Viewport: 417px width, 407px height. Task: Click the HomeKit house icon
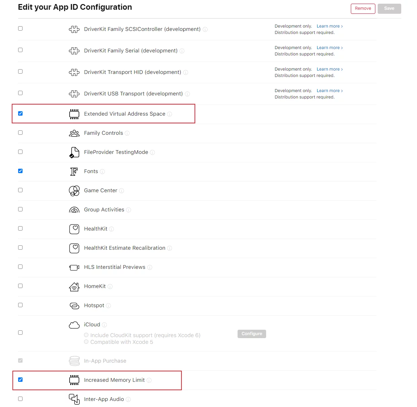click(74, 286)
